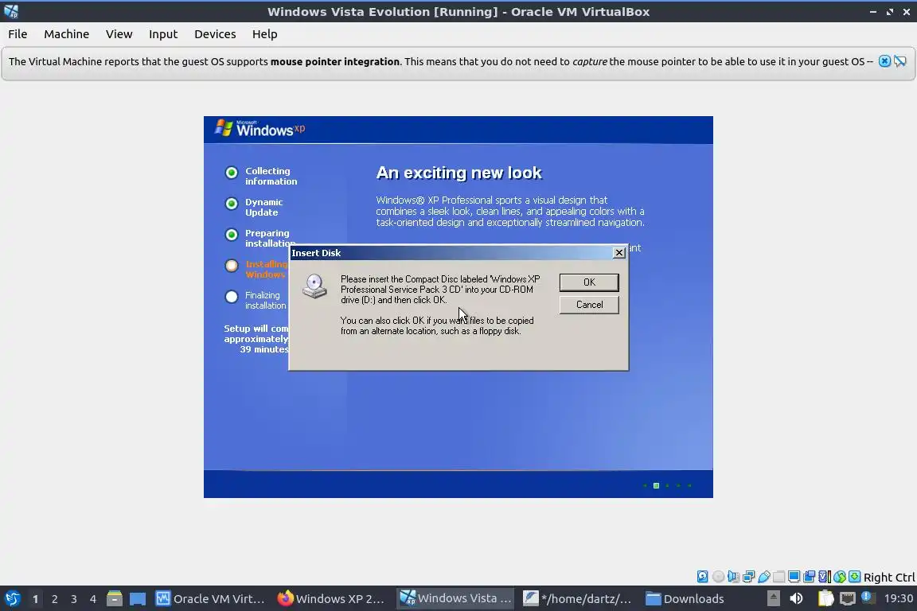This screenshot has width=917, height=611.
Task: Switch to workspace 4
Action: pos(93,599)
